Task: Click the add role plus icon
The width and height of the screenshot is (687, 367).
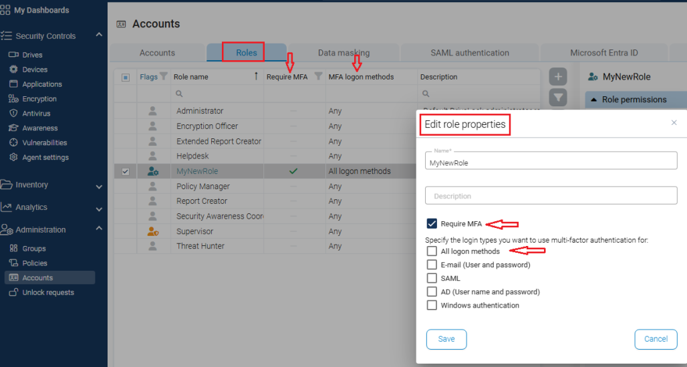Action: pos(558,76)
